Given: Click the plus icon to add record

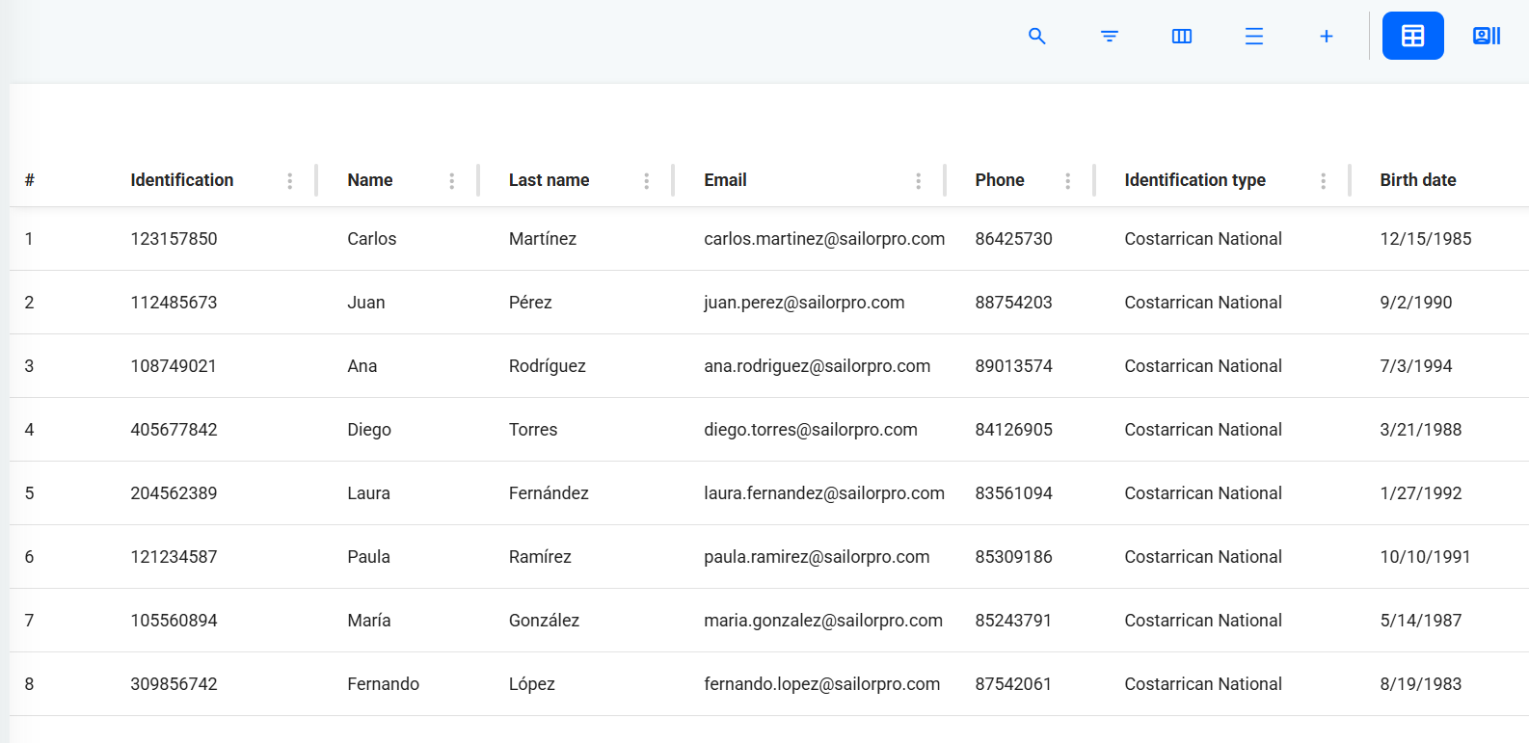Looking at the screenshot, I should coord(1327,37).
